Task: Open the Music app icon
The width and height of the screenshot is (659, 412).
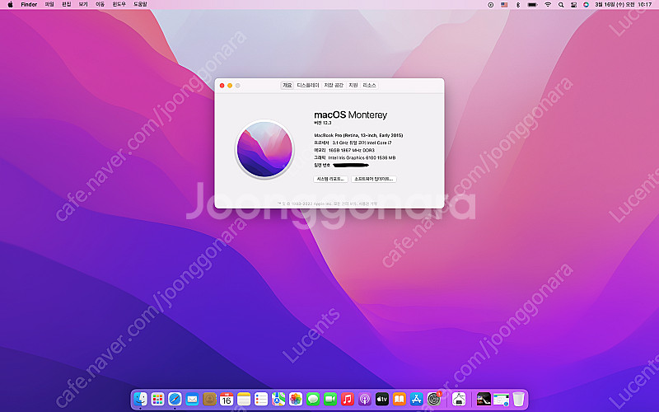Action: click(x=347, y=399)
